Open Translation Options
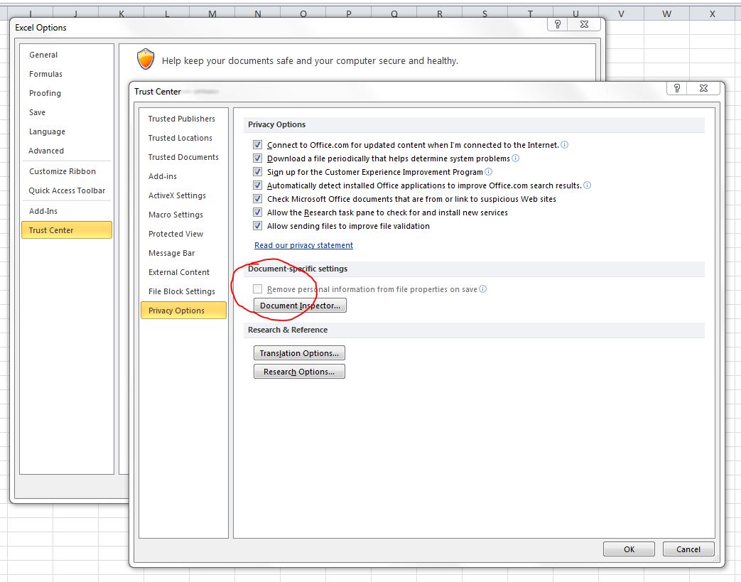This screenshot has height=582, width=741. 299,352
